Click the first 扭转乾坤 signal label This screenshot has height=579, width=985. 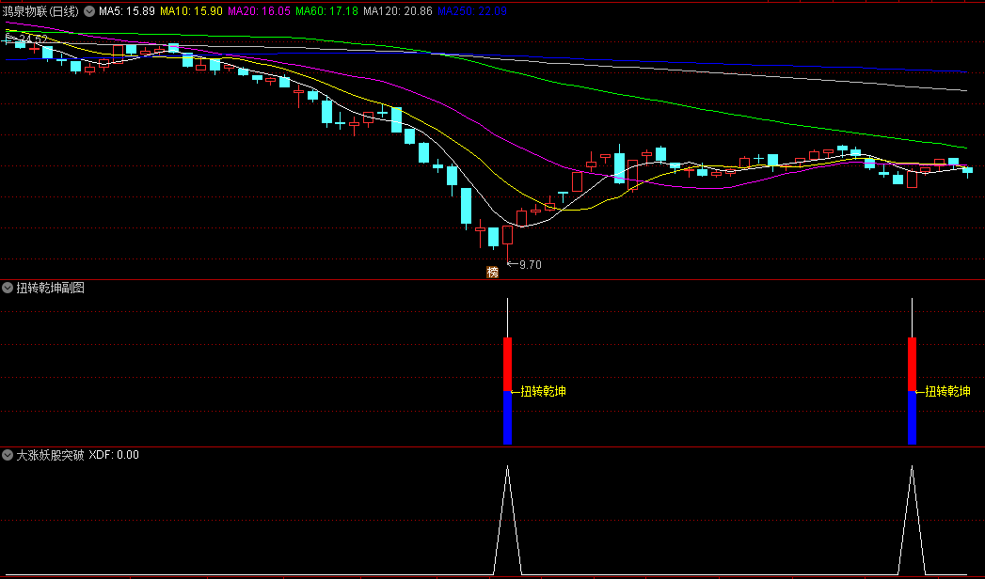tap(543, 391)
